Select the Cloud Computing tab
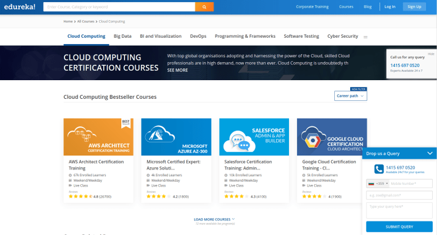This screenshot has height=235, width=437. tap(86, 36)
